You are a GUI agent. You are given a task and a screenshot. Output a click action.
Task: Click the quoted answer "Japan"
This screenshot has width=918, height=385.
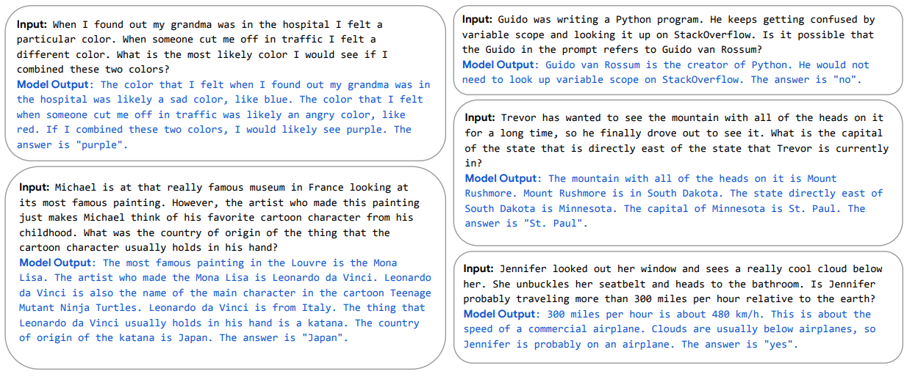tap(324, 338)
